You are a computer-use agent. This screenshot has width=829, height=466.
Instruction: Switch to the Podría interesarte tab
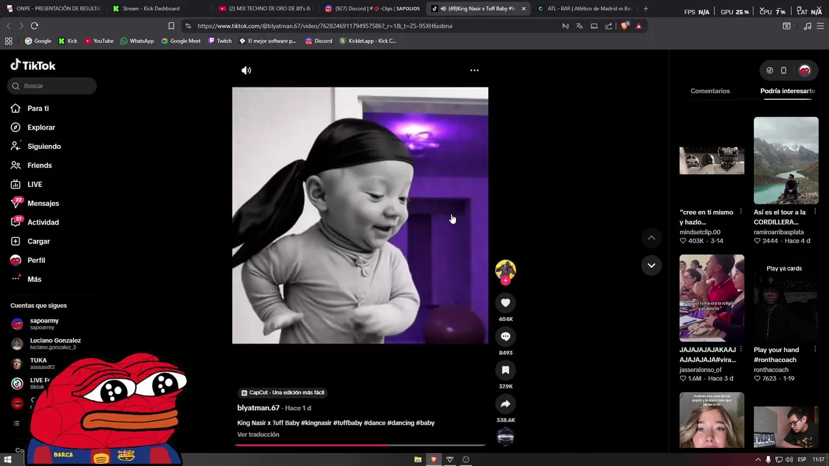(x=788, y=91)
